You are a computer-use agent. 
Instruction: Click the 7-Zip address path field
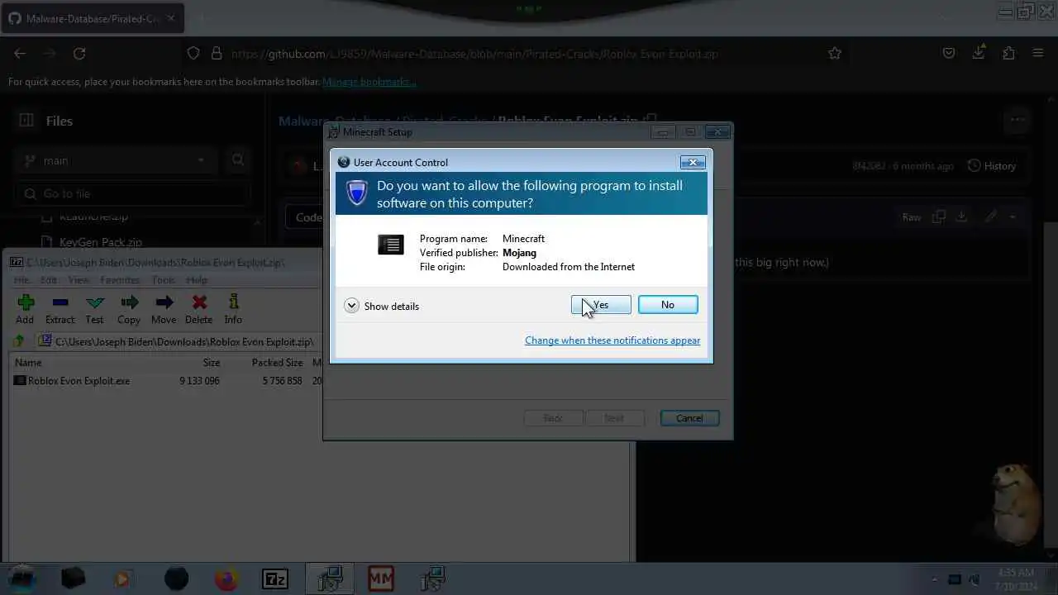180,341
